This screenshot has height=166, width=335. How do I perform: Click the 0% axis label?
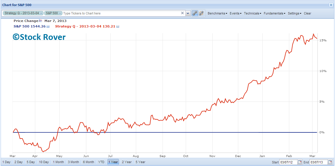[x=322, y=132]
